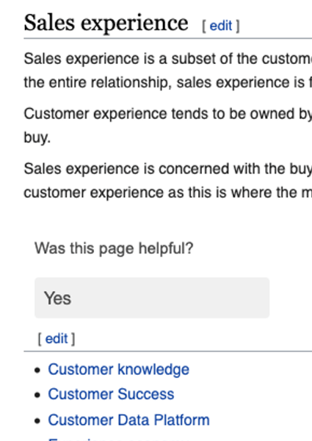The height and width of the screenshot is (441, 312).
Task: Click the 'Was this page helpful?' prompt
Action: click(x=114, y=248)
